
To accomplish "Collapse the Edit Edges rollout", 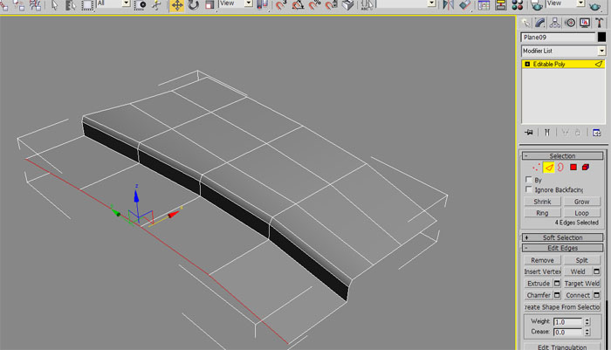I will (563, 248).
